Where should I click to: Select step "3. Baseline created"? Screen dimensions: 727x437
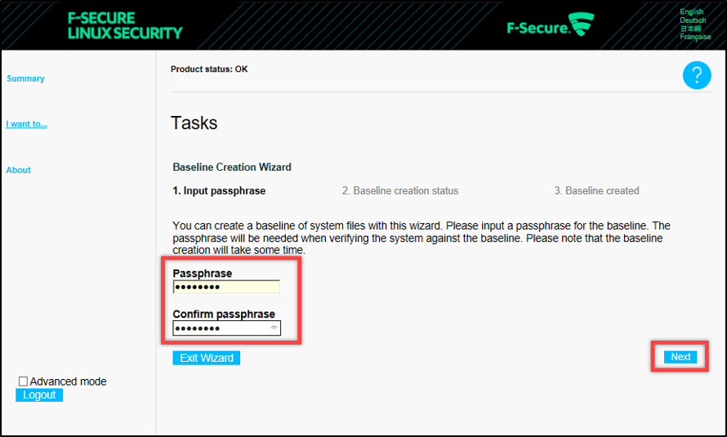[596, 191]
